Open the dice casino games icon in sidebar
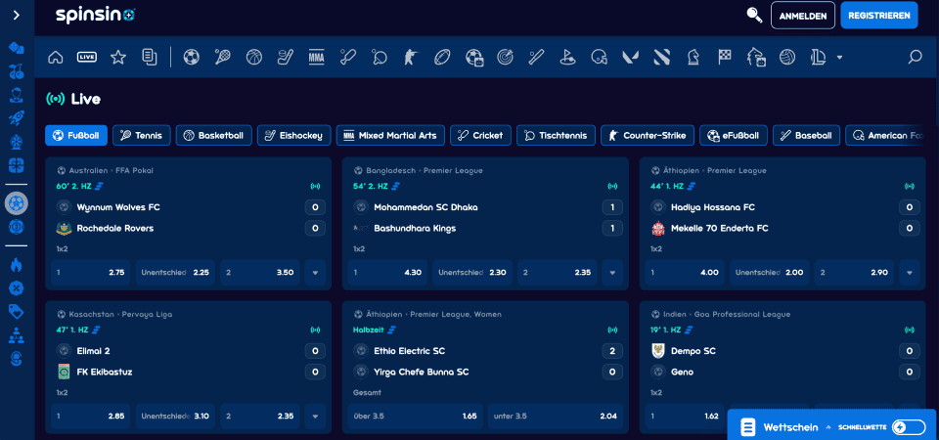 pyautogui.click(x=17, y=48)
